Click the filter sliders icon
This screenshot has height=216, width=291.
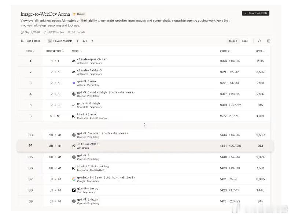click(x=22, y=41)
